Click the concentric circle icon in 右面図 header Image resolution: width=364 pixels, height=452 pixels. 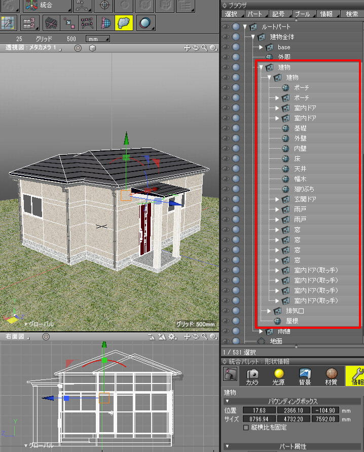tap(46, 337)
